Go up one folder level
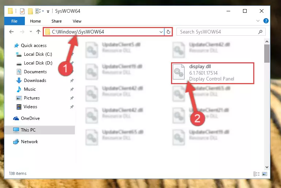This screenshot has width=281, height=188. [x=38, y=32]
